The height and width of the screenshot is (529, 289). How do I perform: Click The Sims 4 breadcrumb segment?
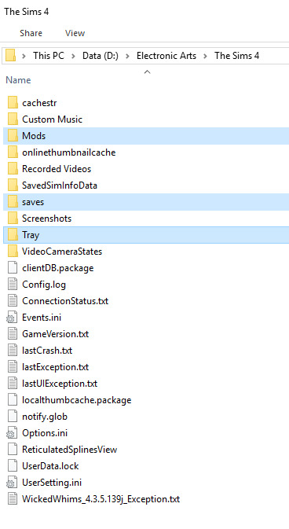coord(236,56)
